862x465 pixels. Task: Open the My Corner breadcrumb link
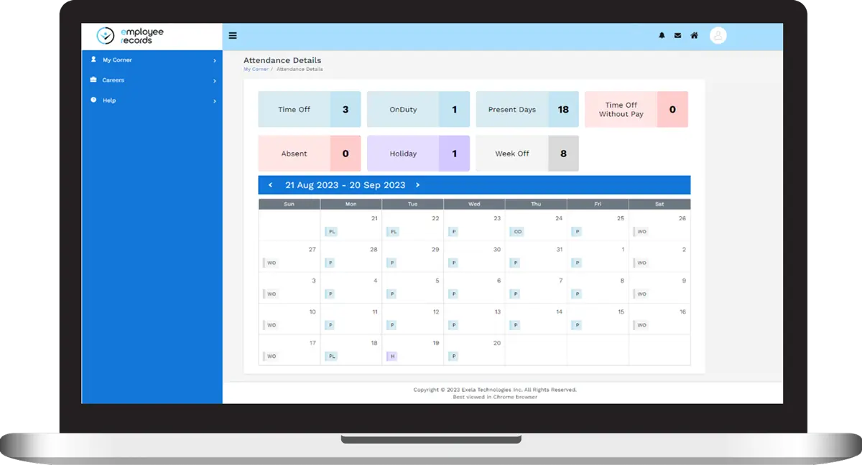[256, 69]
